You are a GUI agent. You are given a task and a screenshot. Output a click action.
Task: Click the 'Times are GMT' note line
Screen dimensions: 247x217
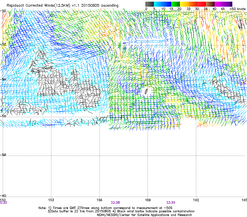pos(105,208)
